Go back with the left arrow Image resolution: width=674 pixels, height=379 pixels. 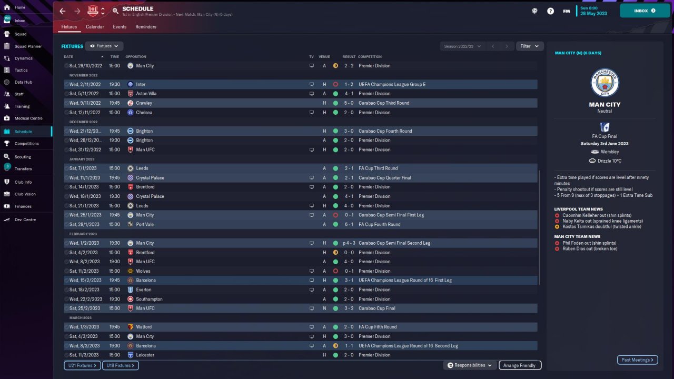[63, 11]
